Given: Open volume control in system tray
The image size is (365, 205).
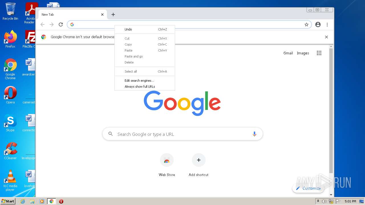Looking at the screenshot, I should (x=324, y=201).
